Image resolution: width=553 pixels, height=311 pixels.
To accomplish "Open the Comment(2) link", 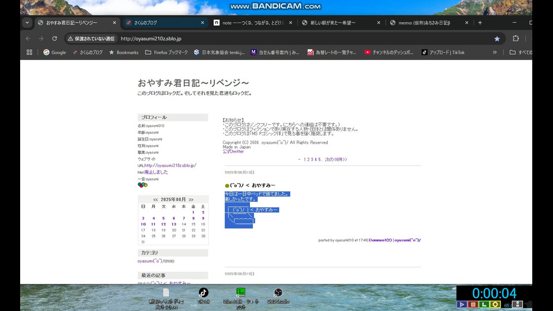I will (x=380, y=240).
